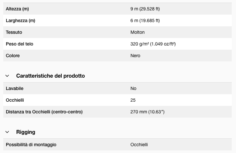Click the Rigging section heading
236x153 pixels.
point(26,132)
